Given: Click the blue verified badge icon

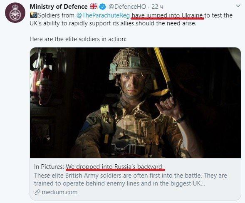Looking at the screenshot, I should point(103,7).
